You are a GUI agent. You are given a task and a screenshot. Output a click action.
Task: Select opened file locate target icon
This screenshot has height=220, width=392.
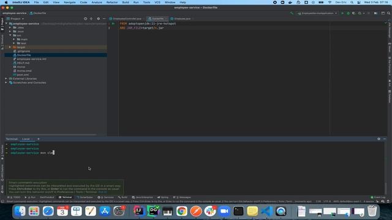86,19
